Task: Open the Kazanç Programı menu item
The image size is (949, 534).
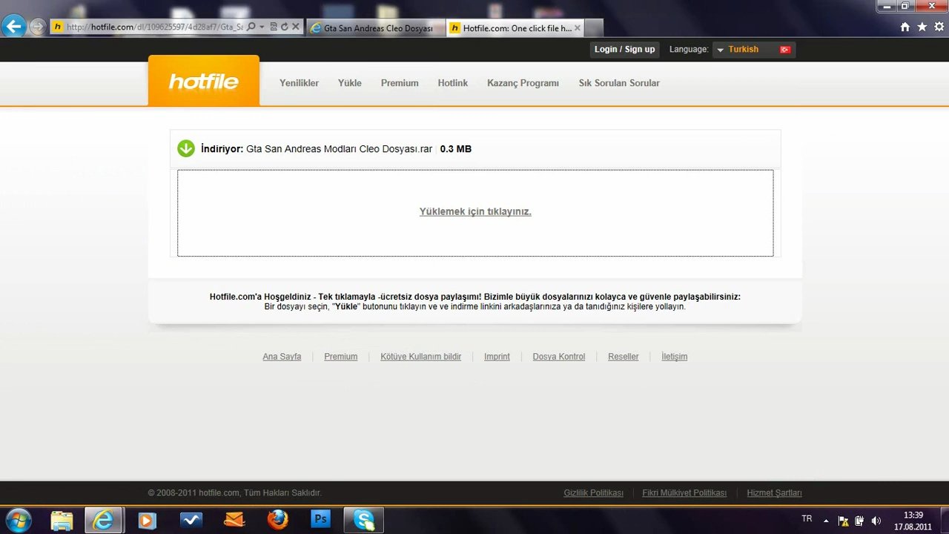Action: [523, 83]
